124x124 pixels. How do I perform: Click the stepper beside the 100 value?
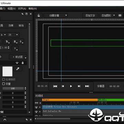click(25, 89)
